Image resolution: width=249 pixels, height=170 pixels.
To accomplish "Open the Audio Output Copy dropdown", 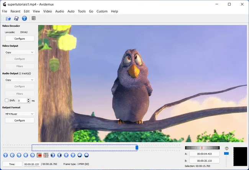I will (x=20, y=80).
